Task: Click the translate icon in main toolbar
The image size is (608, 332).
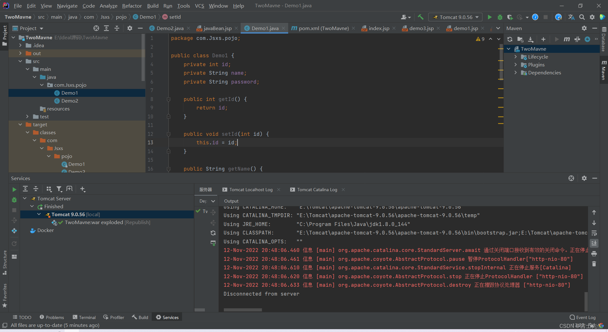Action: pos(571,17)
